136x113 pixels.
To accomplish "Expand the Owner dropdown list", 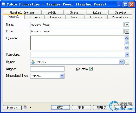I will click(x=121, y=62).
